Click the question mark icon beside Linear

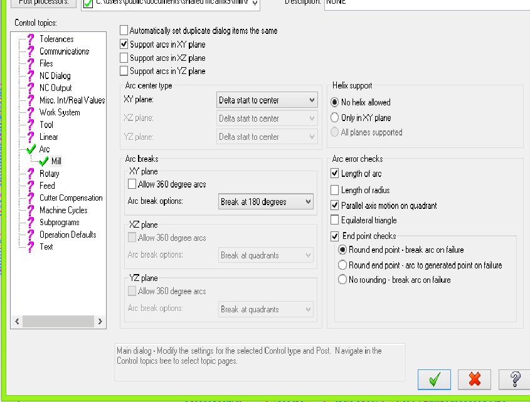coord(31,137)
